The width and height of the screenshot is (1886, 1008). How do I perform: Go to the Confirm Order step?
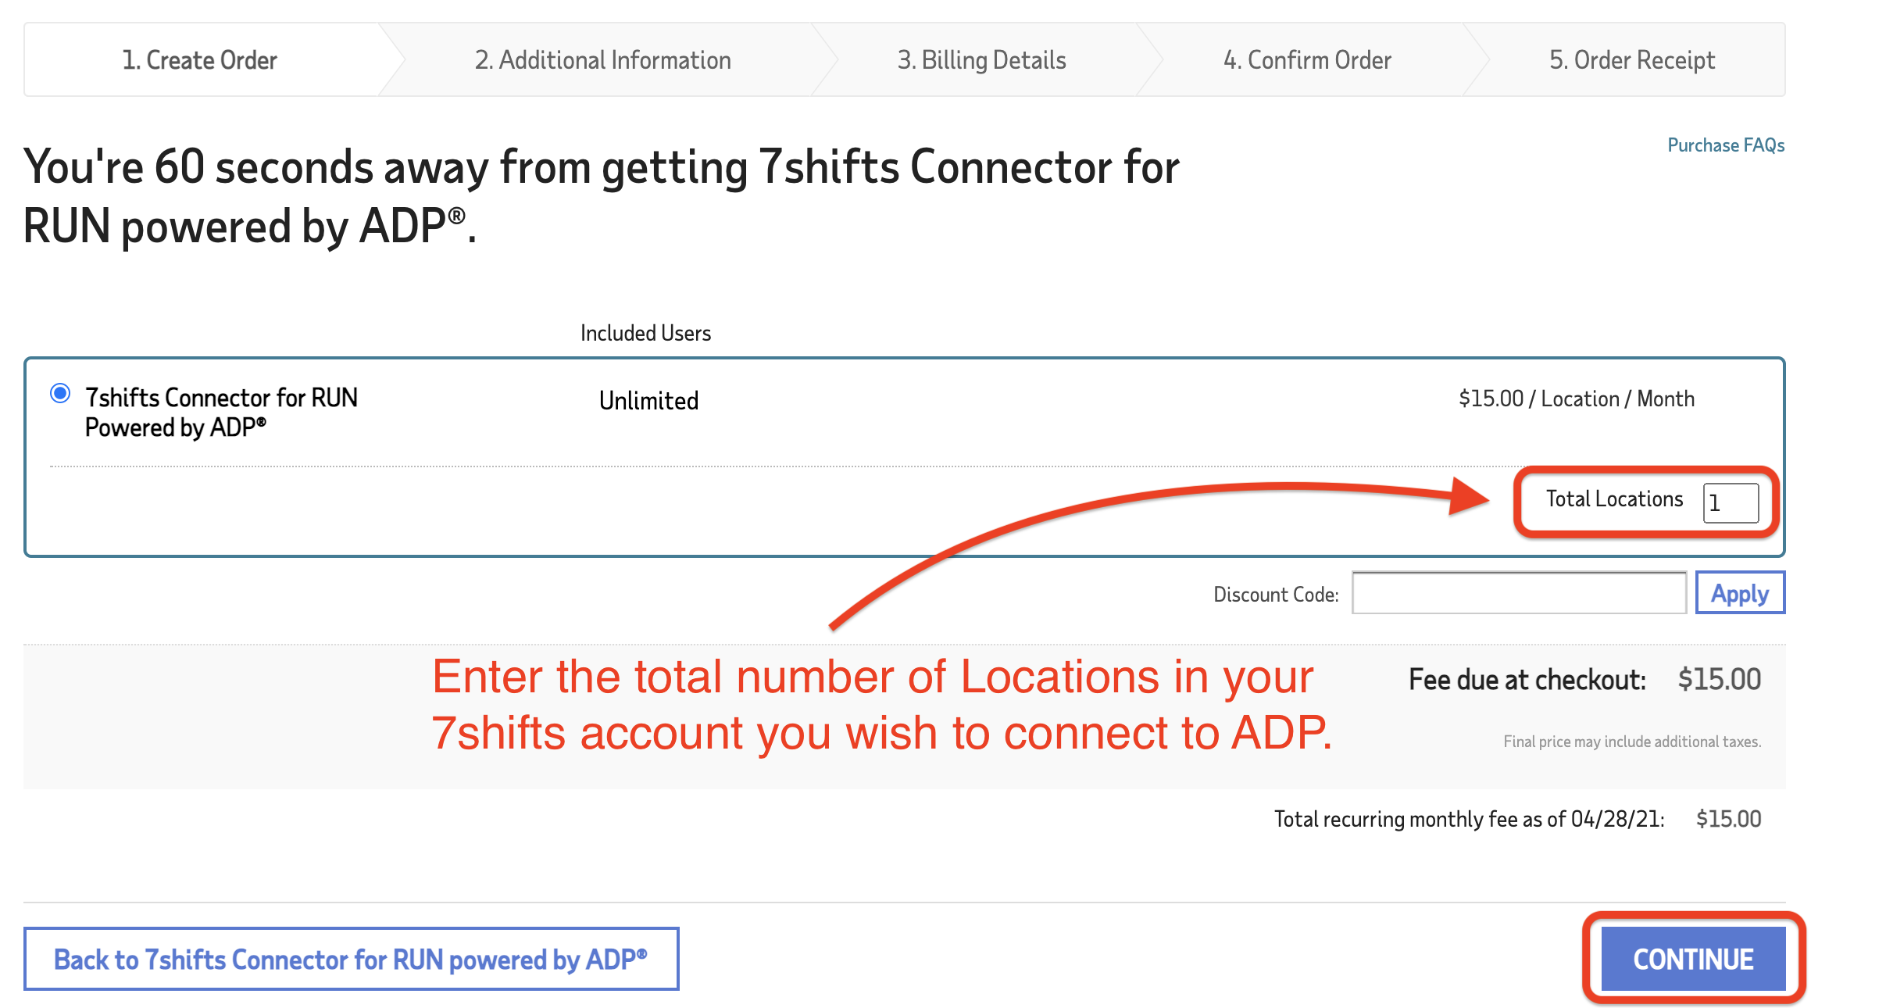coord(1306,59)
